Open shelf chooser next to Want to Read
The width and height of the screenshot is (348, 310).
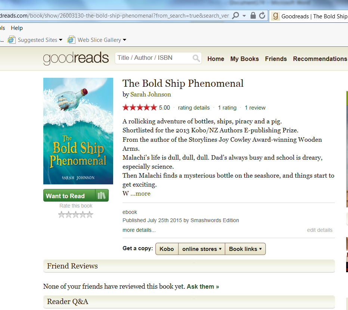(x=102, y=195)
